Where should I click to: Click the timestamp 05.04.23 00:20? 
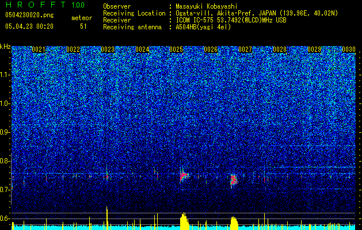29,26
